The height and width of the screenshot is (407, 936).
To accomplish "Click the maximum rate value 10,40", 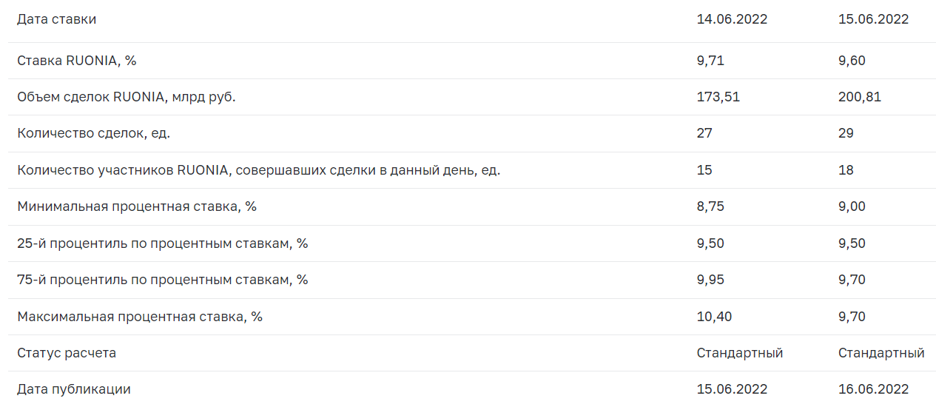I will pyautogui.click(x=714, y=317).
